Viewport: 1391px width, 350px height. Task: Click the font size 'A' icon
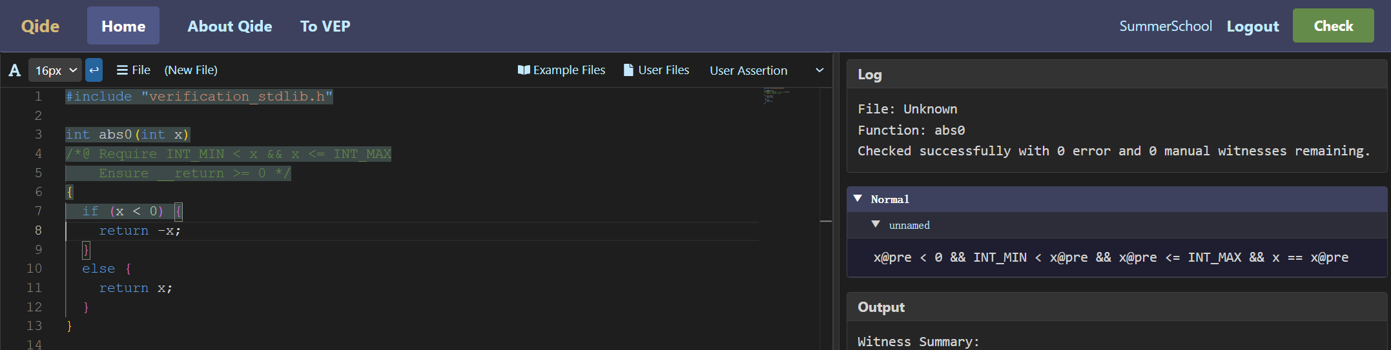click(x=15, y=70)
